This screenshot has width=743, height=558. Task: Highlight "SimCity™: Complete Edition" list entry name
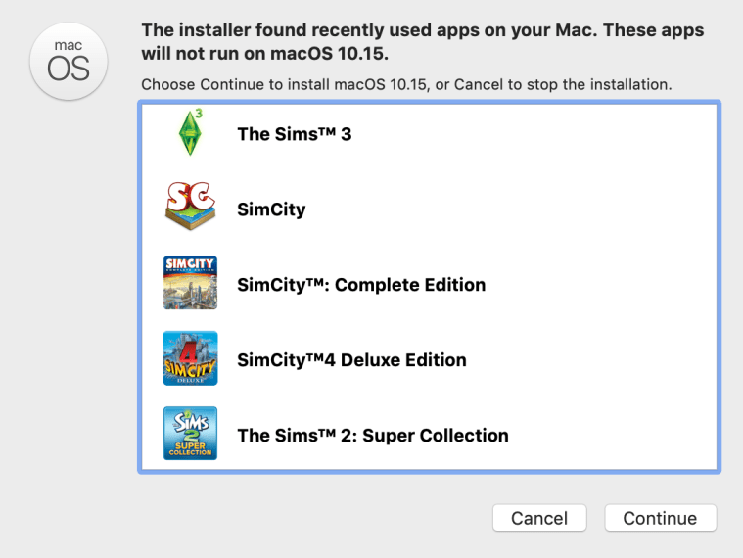tap(361, 285)
